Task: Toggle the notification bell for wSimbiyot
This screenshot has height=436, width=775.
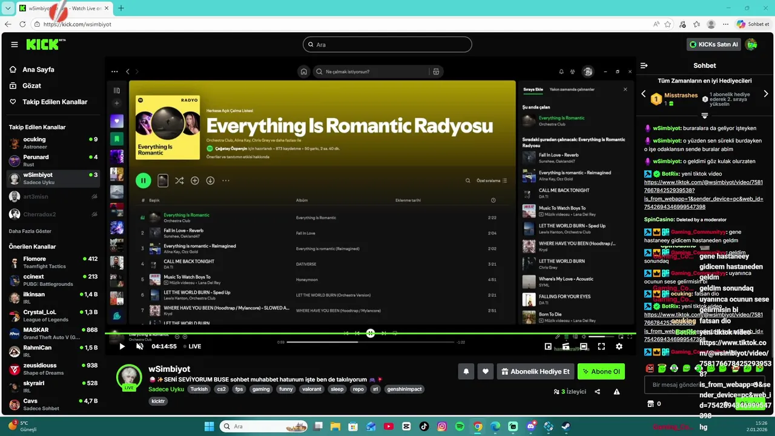Action: [466, 371]
